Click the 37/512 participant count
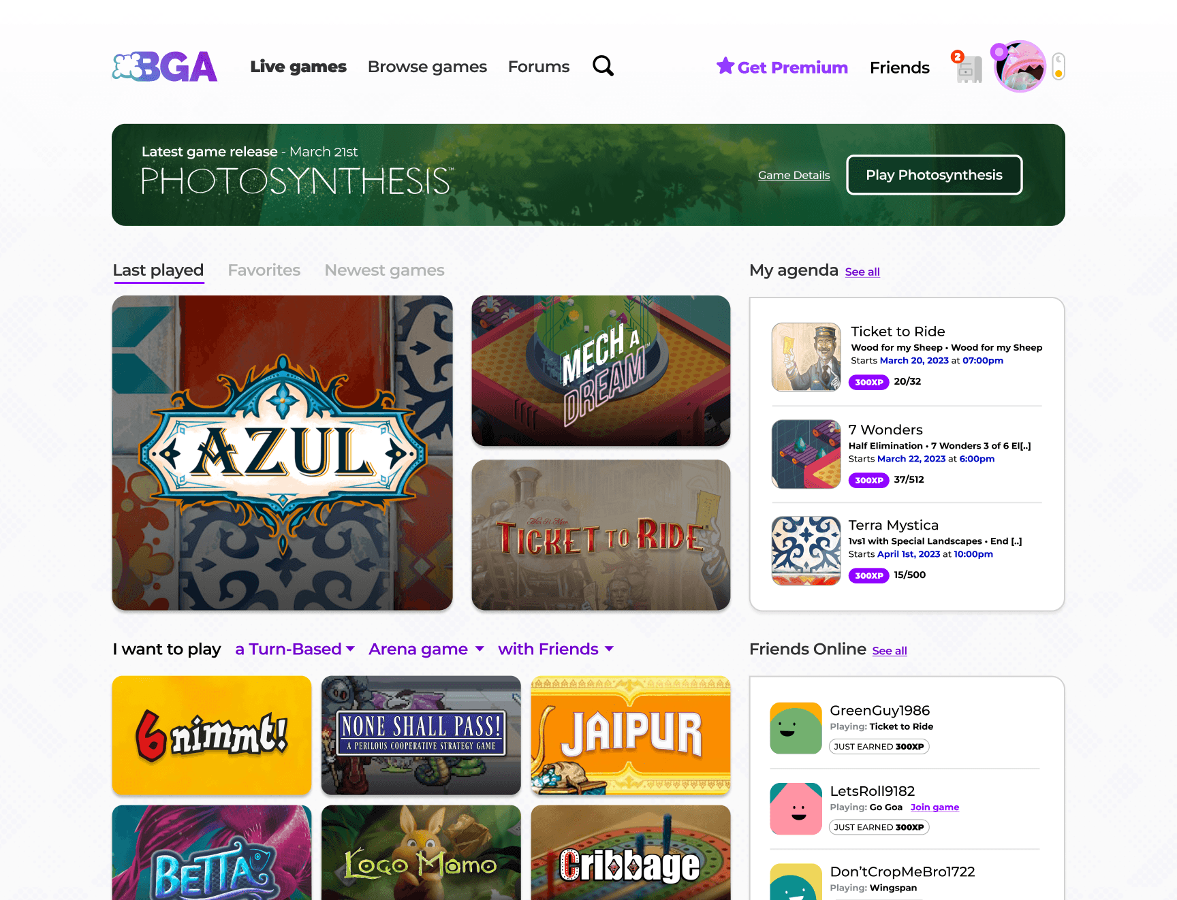1177x900 pixels. pos(909,480)
